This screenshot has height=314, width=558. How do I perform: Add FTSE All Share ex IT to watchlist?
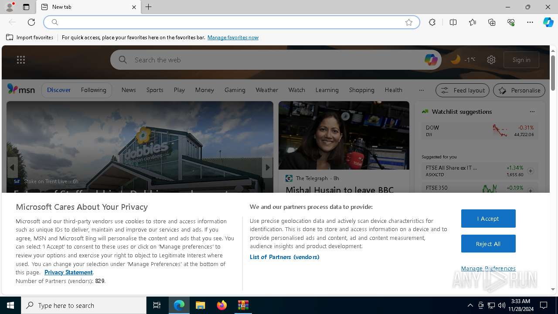[531, 171]
